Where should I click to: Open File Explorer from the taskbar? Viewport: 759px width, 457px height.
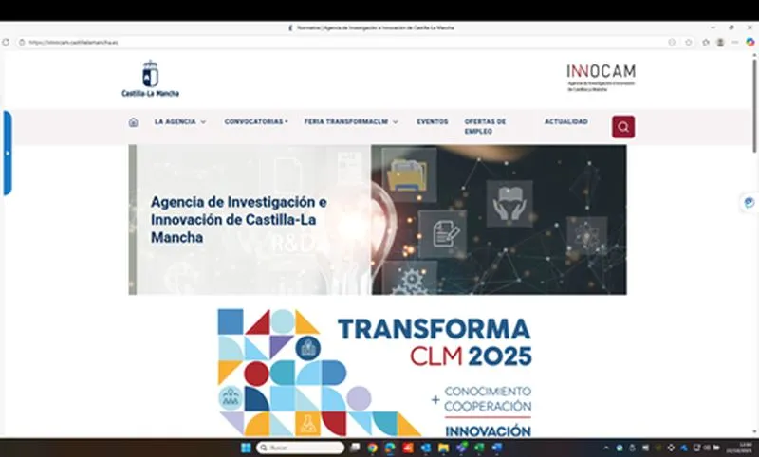pos(443,448)
